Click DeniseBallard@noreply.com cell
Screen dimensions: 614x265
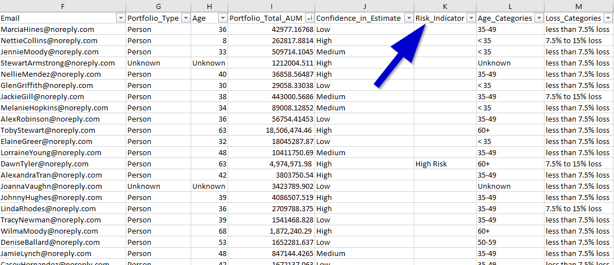coord(63,242)
